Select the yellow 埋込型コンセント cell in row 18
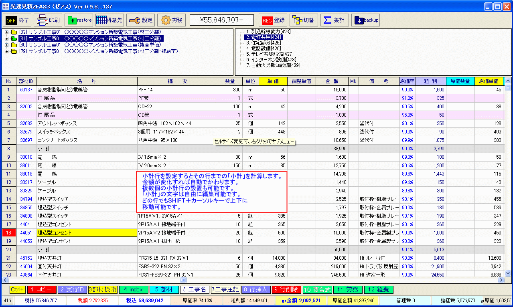Image resolution: width=513 pixels, height=307 pixels. click(x=87, y=233)
